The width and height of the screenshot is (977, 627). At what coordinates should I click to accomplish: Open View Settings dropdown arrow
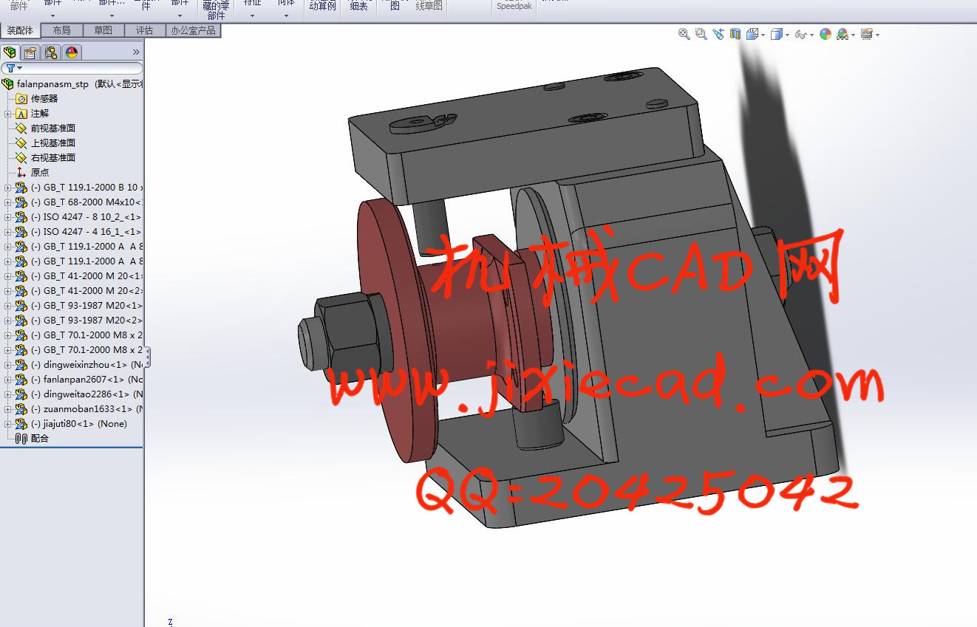(x=878, y=35)
